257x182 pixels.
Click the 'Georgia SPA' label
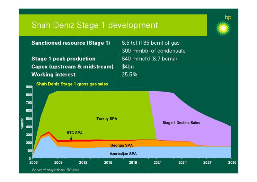[x=121, y=145]
